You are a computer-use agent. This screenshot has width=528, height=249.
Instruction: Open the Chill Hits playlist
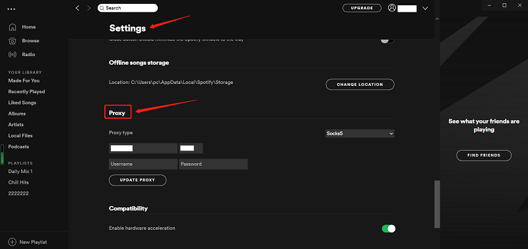click(x=18, y=183)
